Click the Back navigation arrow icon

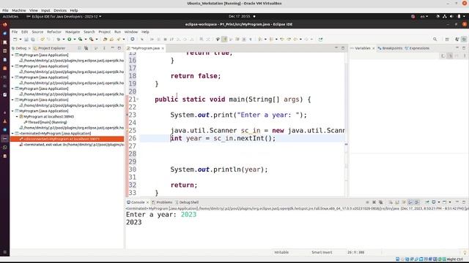click(295, 39)
